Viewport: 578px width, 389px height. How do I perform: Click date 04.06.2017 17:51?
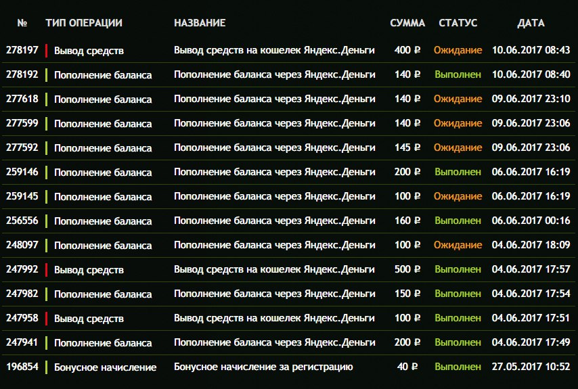(531, 318)
